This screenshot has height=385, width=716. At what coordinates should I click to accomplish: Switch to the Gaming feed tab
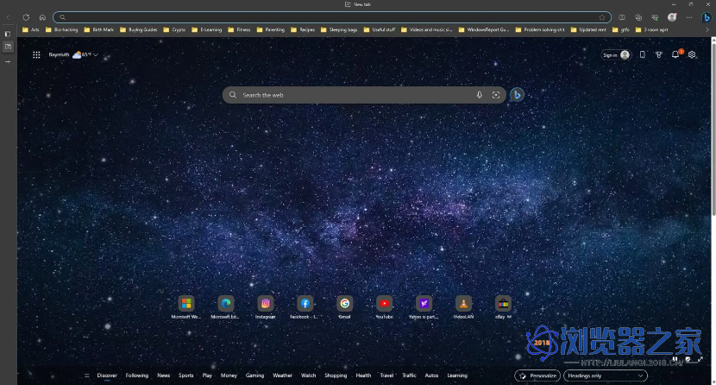pos(254,376)
